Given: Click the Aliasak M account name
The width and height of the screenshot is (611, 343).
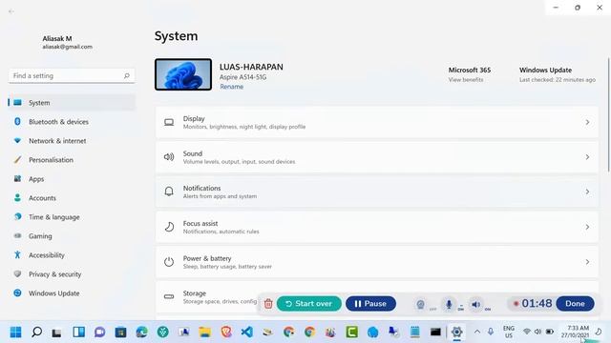Looking at the screenshot, I should [x=57, y=38].
